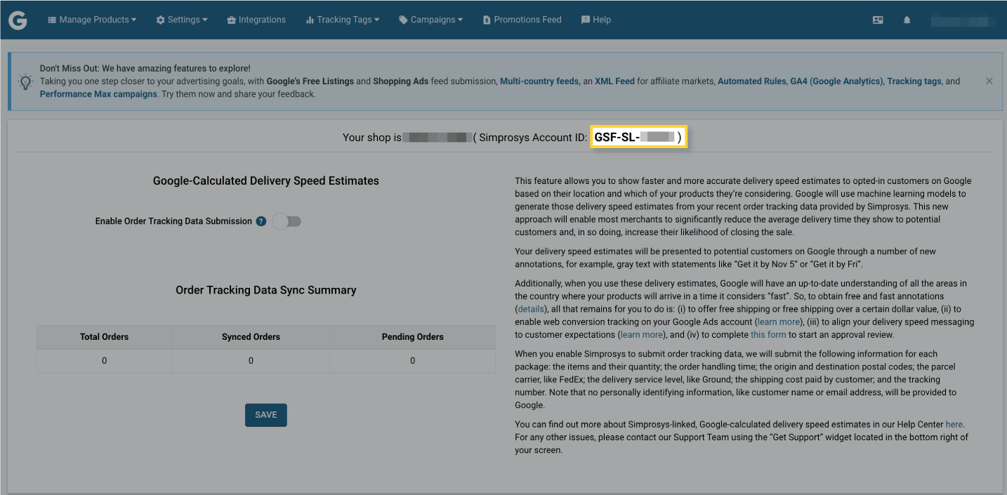This screenshot has height=495, width=1007.
Task: Click the Shopping Ads text in banner
Action: (401, 81)
